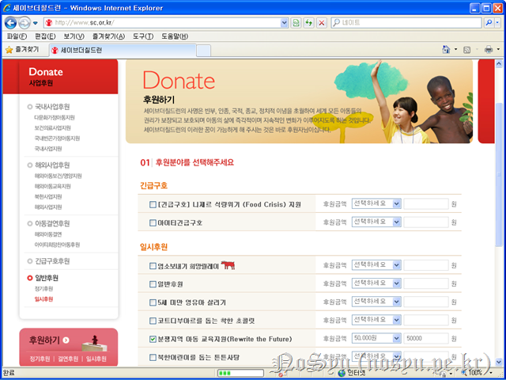Viewport: 506px width, 380px height.
Task: Uncheck 분쟁지역 아동 교육지원 checkbox
Action: [153, 338]
